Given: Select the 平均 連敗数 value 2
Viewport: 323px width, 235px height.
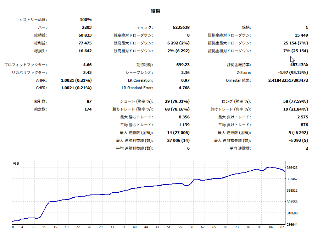Looking at the screenshot, I should 307,149.
